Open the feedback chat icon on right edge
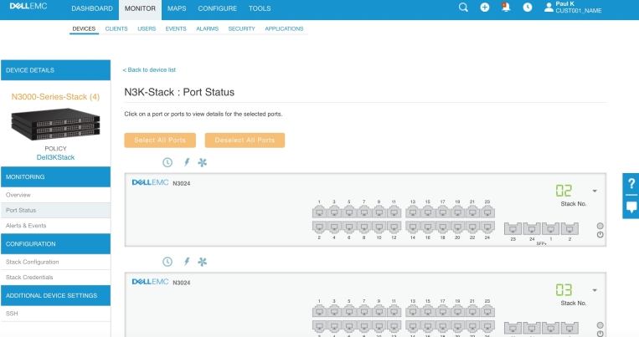This screenshot has width=639, height=337. [x=631, y=208]
